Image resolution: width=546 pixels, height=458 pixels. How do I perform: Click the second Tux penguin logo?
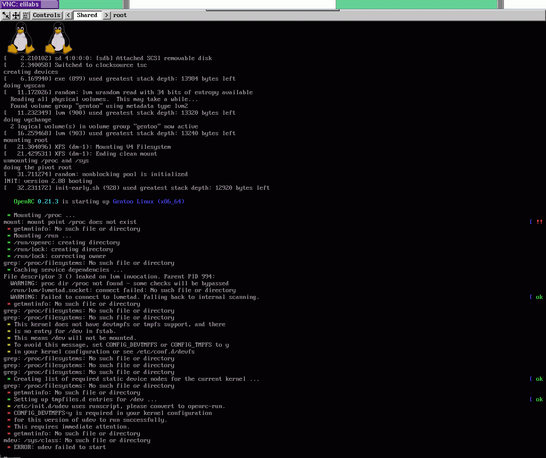[x=58, y=38]
